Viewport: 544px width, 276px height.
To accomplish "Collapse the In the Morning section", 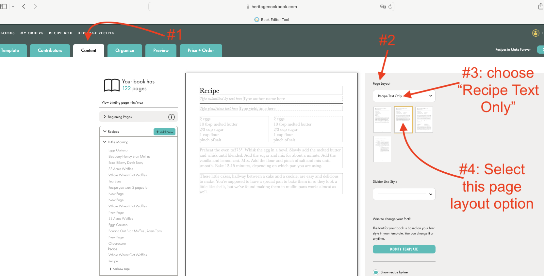I will point(105,142).
